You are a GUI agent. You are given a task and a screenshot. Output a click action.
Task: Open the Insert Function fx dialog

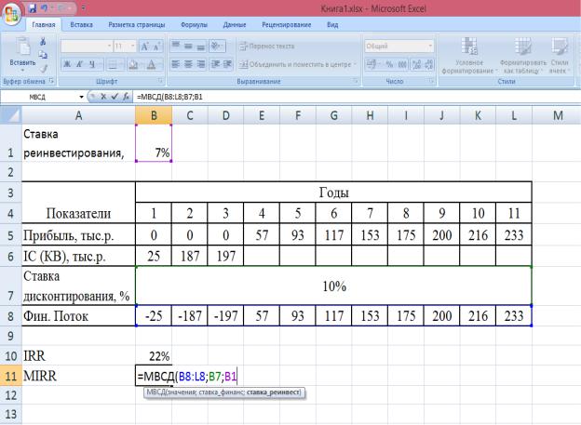tap(126, 97)
